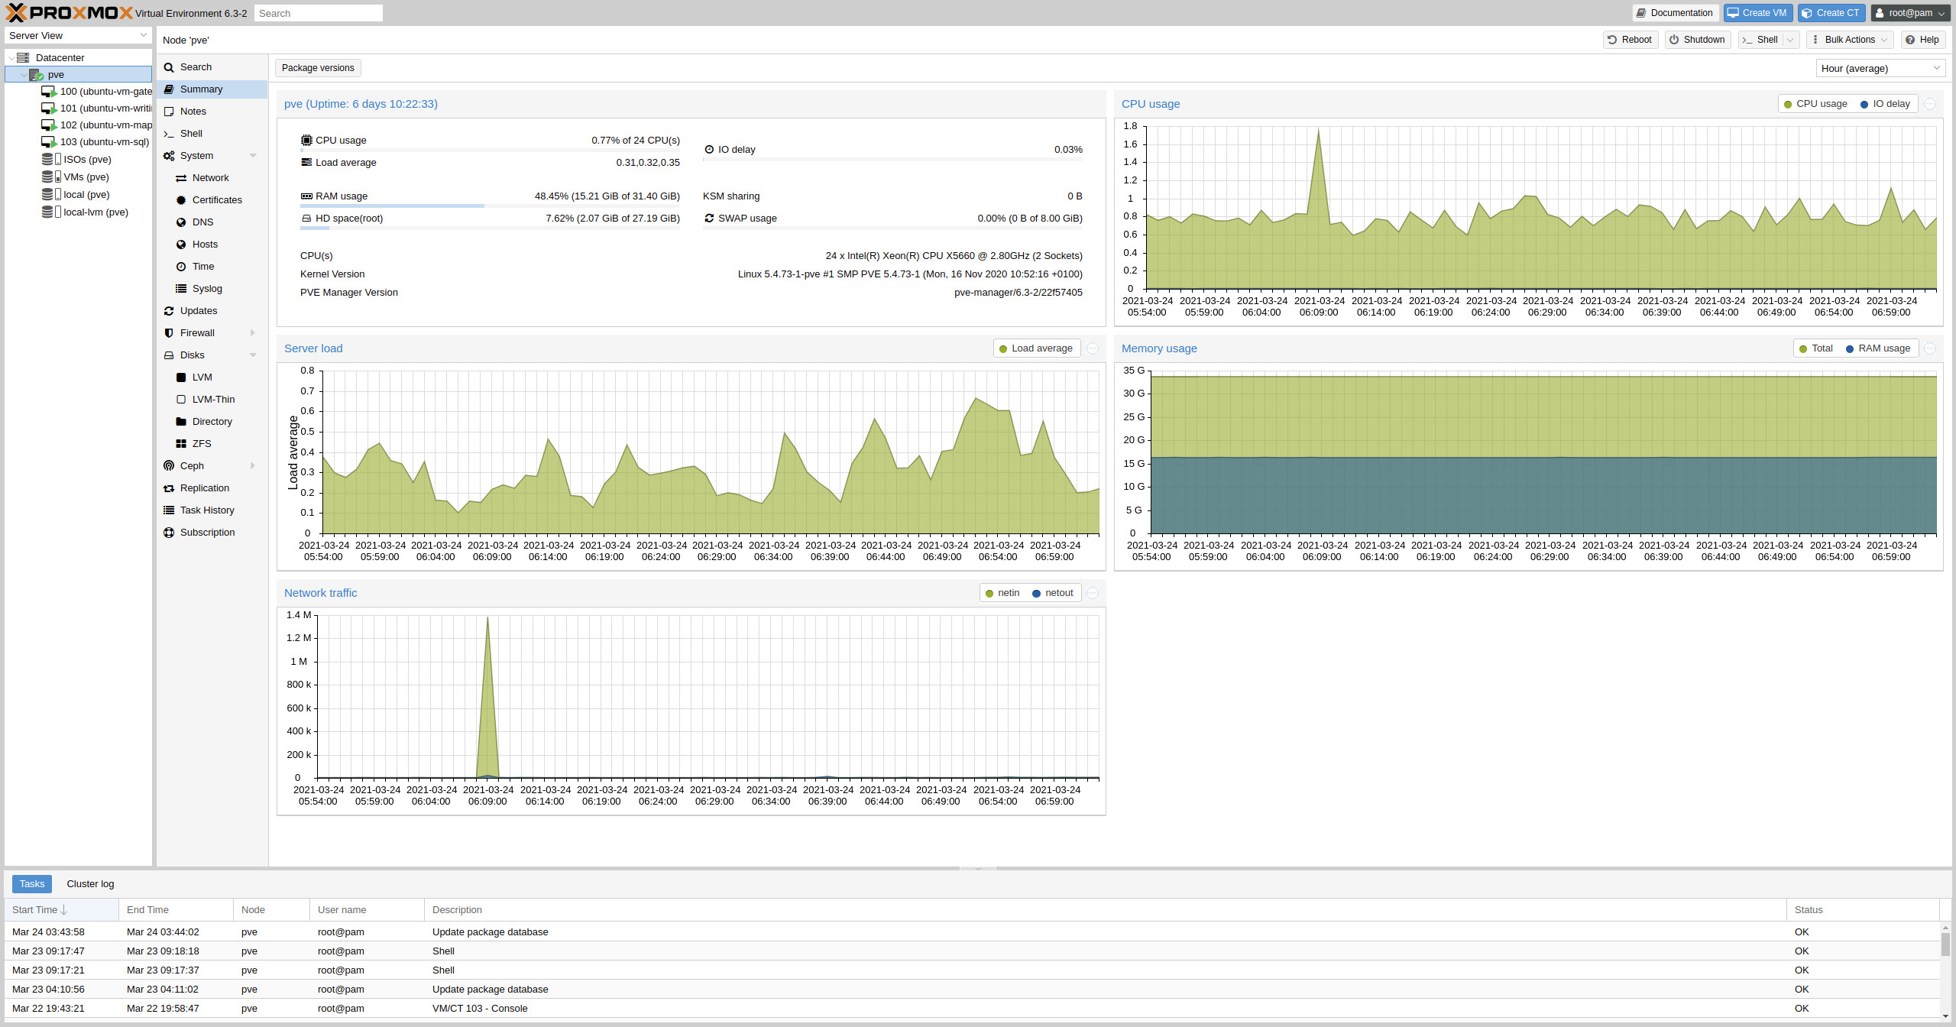Toggle the netout legend series
Image resolution: width=1956 pixels, height=1027 pixels.
pos(1052,593)
